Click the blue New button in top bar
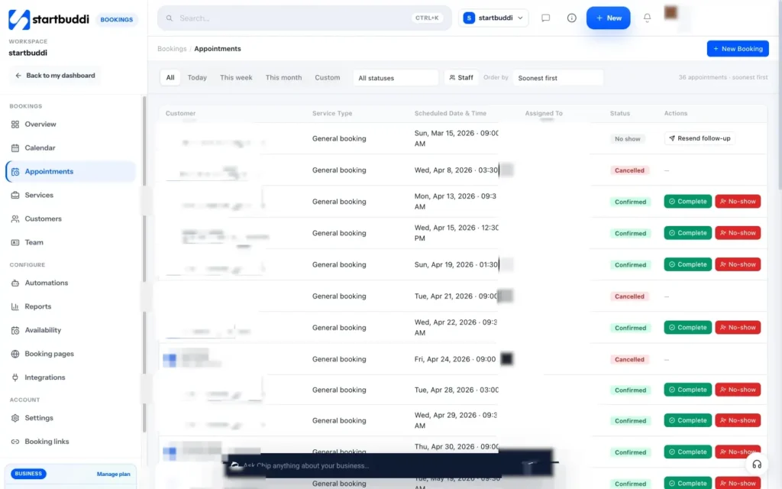 (x=608, y=18)
